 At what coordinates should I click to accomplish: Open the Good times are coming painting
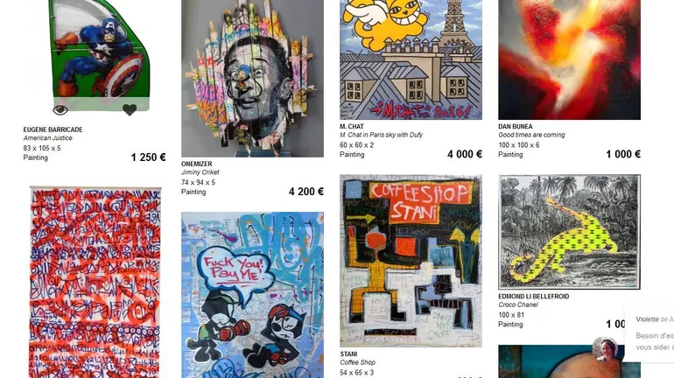point(570,59)
